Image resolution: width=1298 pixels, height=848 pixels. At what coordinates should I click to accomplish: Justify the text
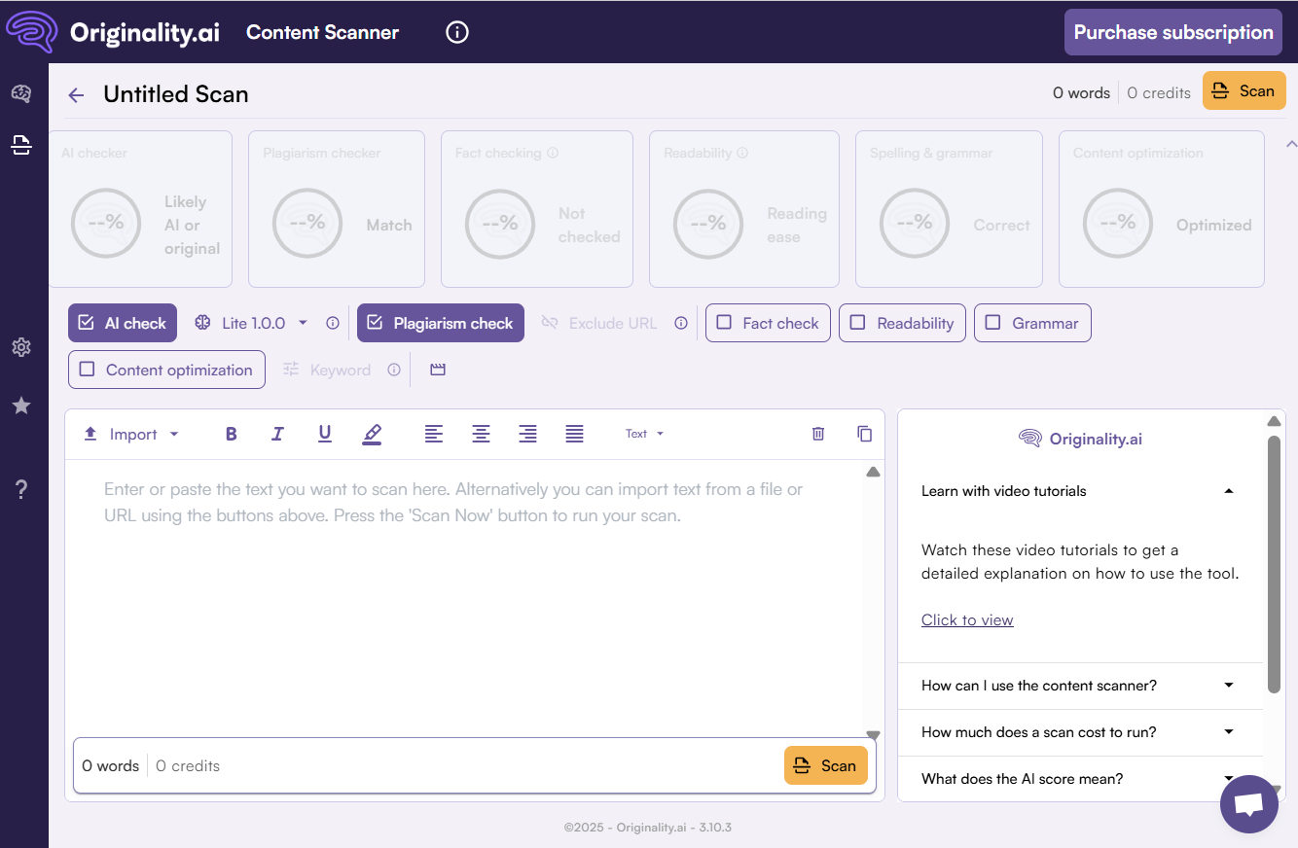click(x=575, y=434)
